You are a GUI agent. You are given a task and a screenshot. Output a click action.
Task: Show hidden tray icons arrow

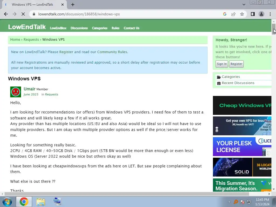tap(229, 202)
